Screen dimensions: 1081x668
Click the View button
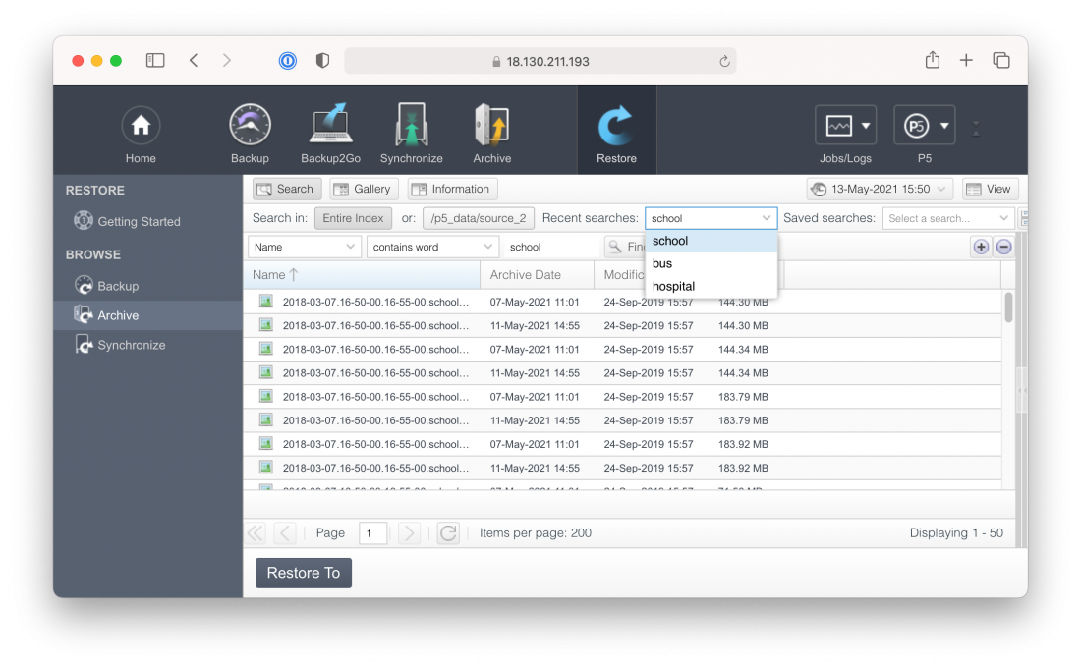click(x=989, y=189)
